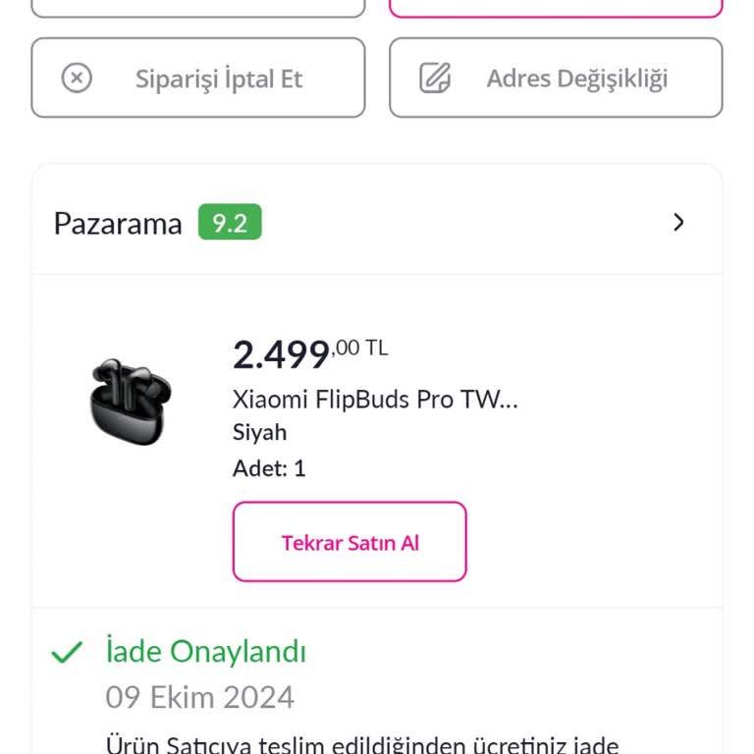754x754 pixels.
Task: Tap the Tekrar Satın Al button
Action: tap(350, 542)
